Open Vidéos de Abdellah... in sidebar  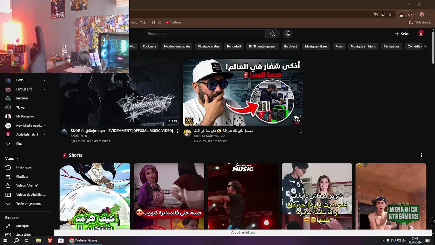(x=26, y=195)
